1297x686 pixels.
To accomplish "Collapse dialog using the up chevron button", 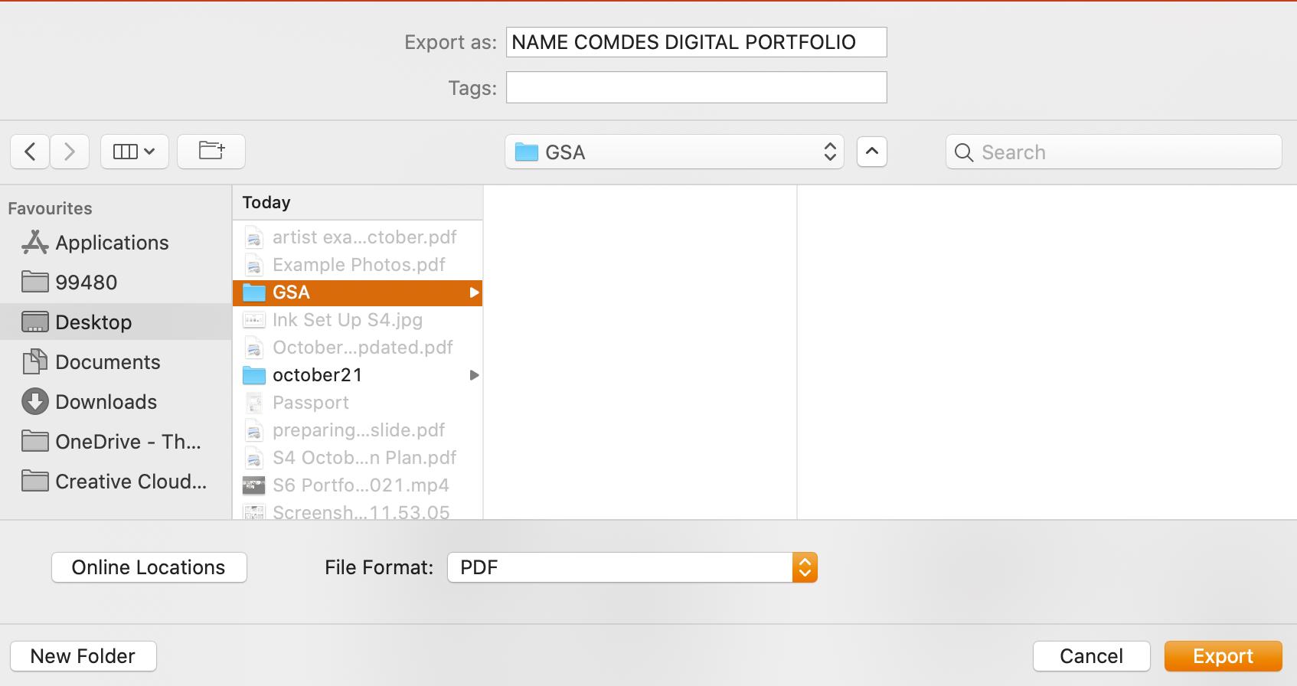I will click(871, 152).
